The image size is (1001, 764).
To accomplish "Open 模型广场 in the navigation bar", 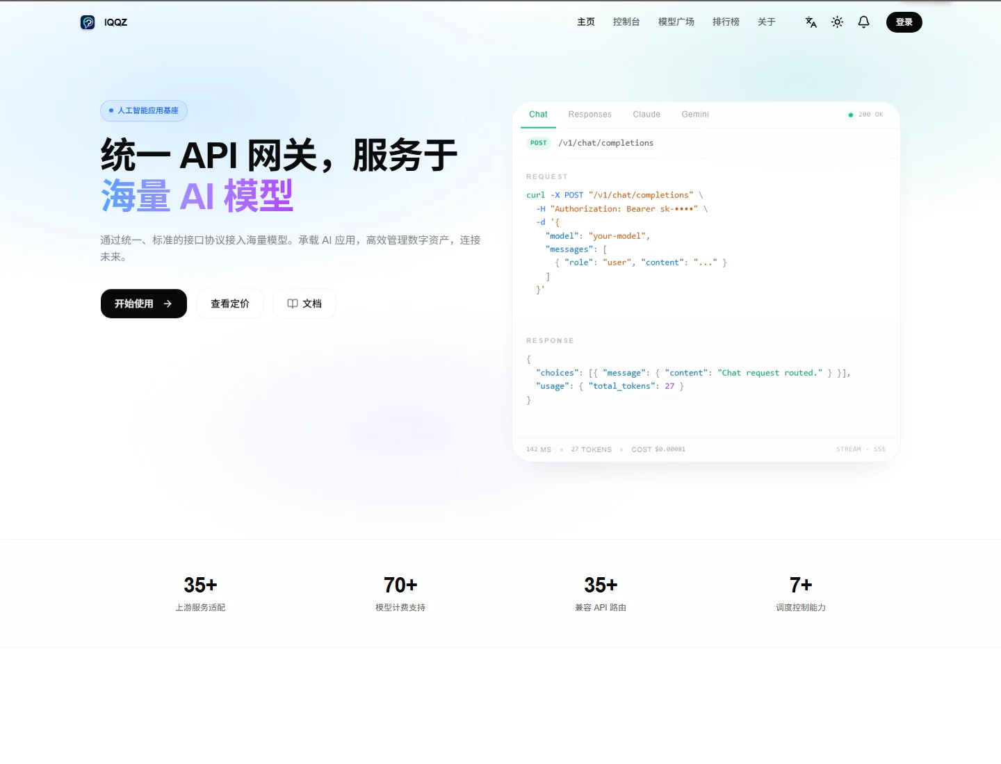I will pos(676,22).
